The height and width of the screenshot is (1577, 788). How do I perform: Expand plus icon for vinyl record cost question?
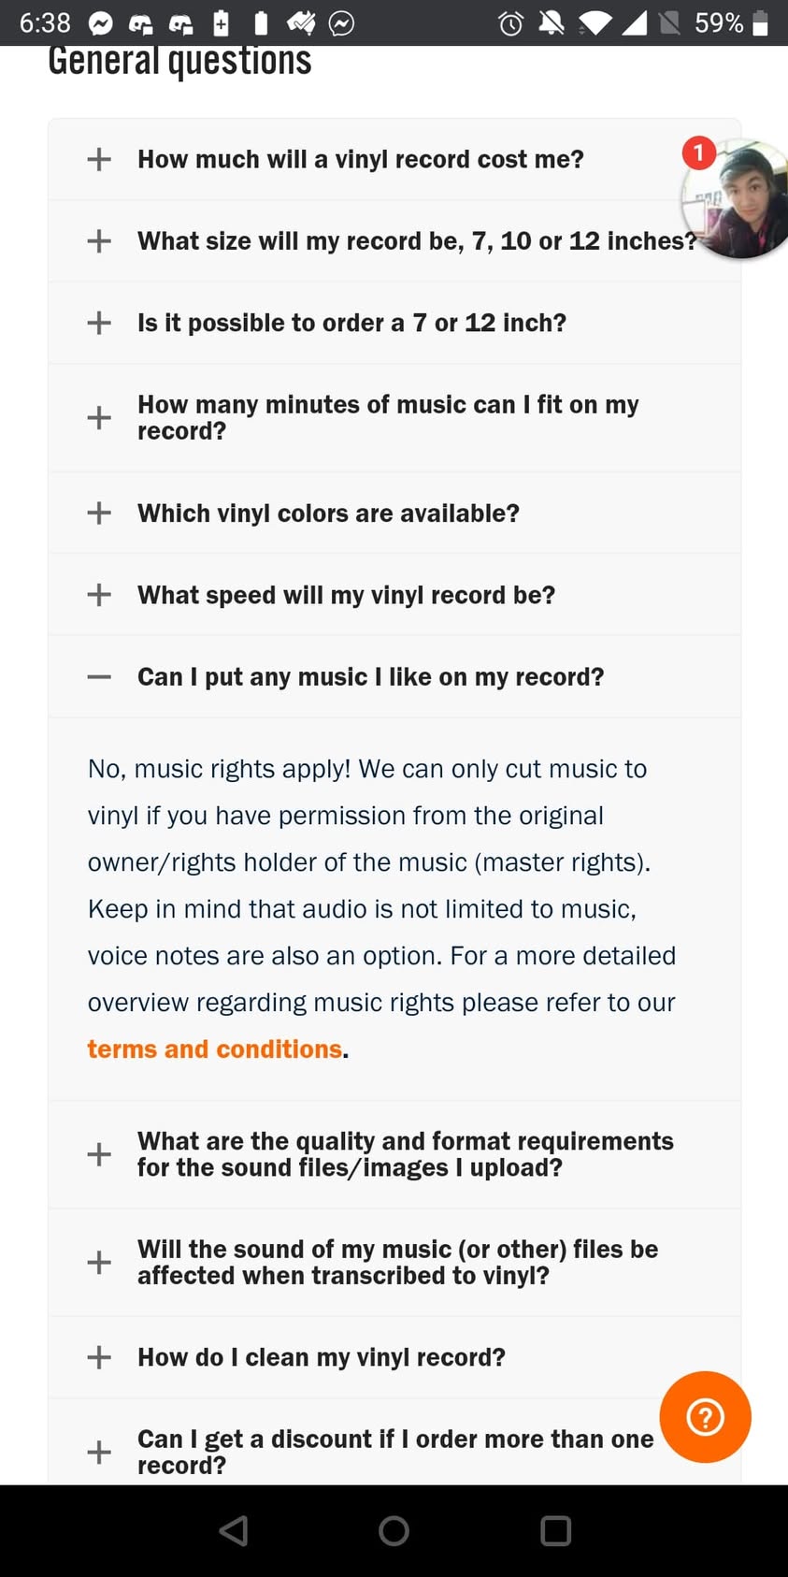point(99,159)
